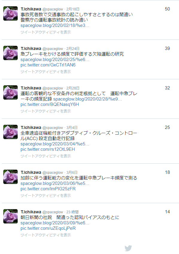Show tweet activity for the 2月18日 tweet

(x=46, y=32)
